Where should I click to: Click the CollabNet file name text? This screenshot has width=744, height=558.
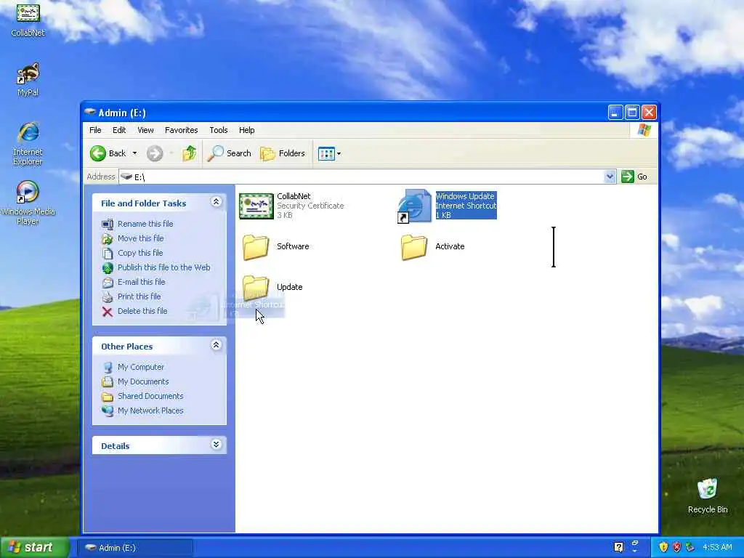[x=294, y=196]
